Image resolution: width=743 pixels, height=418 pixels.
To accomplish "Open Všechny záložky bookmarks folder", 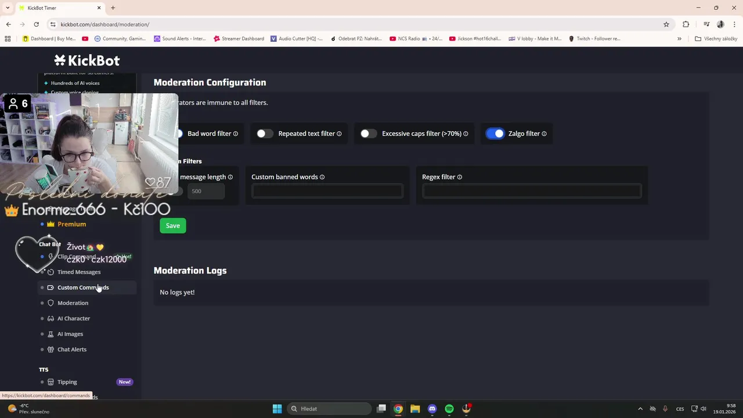I will point(716,39).
